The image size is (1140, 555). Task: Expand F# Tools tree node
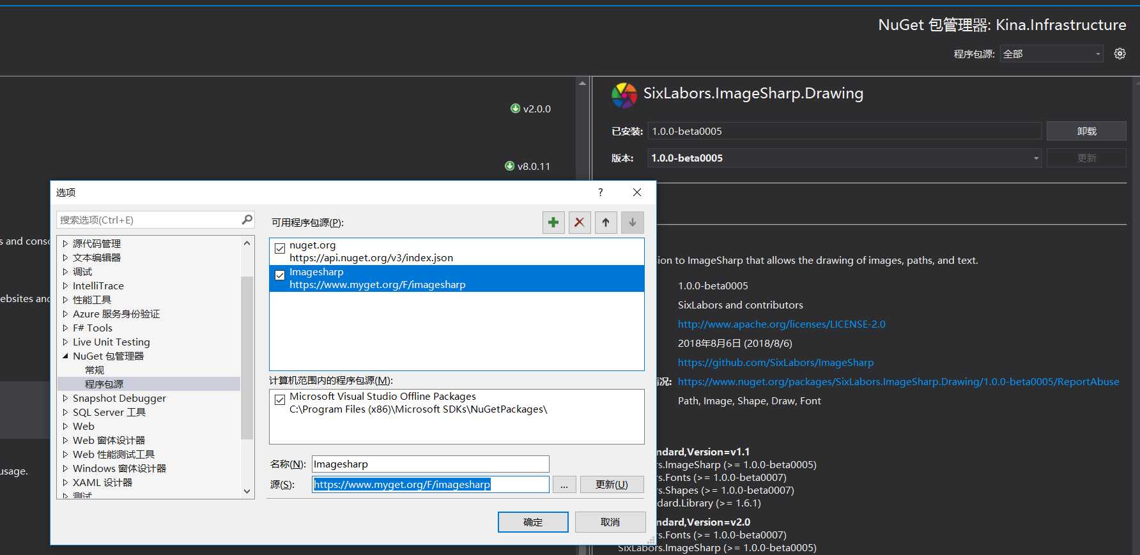pos(65,328)
